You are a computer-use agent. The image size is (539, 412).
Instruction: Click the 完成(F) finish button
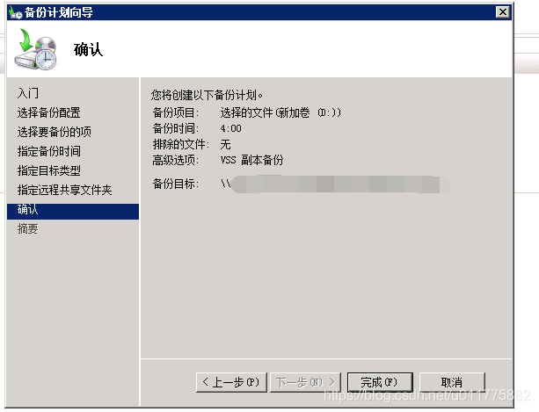[380, 382]
